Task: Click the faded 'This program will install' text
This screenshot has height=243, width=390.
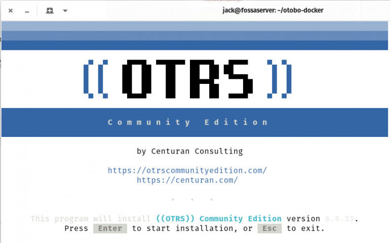Action: [91, 219]
